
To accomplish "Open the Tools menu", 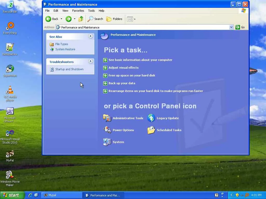I will click(x=91, y=11).
